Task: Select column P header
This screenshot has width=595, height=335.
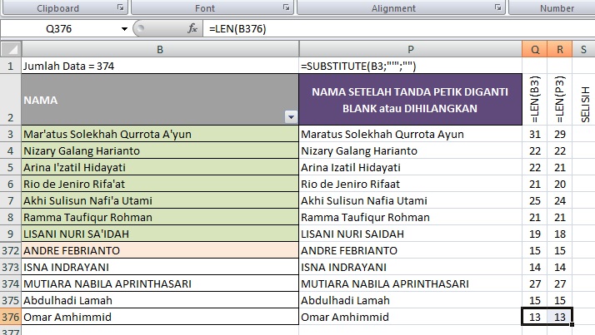Action: coord(410,50)
